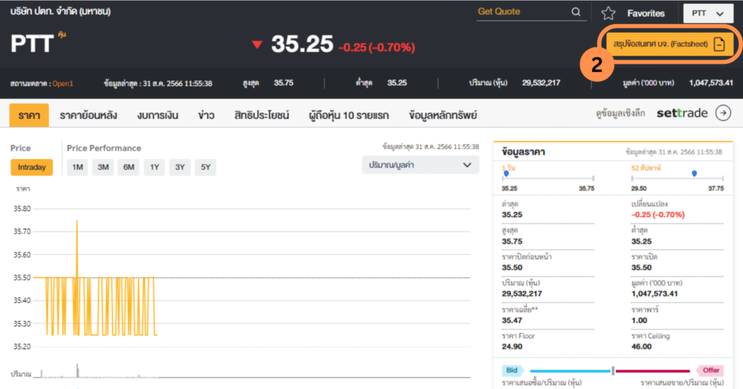Viewport: 743px width, 389px height.
Task: Open the PTT symbol dropdown
Action: [x=707, y=13]
